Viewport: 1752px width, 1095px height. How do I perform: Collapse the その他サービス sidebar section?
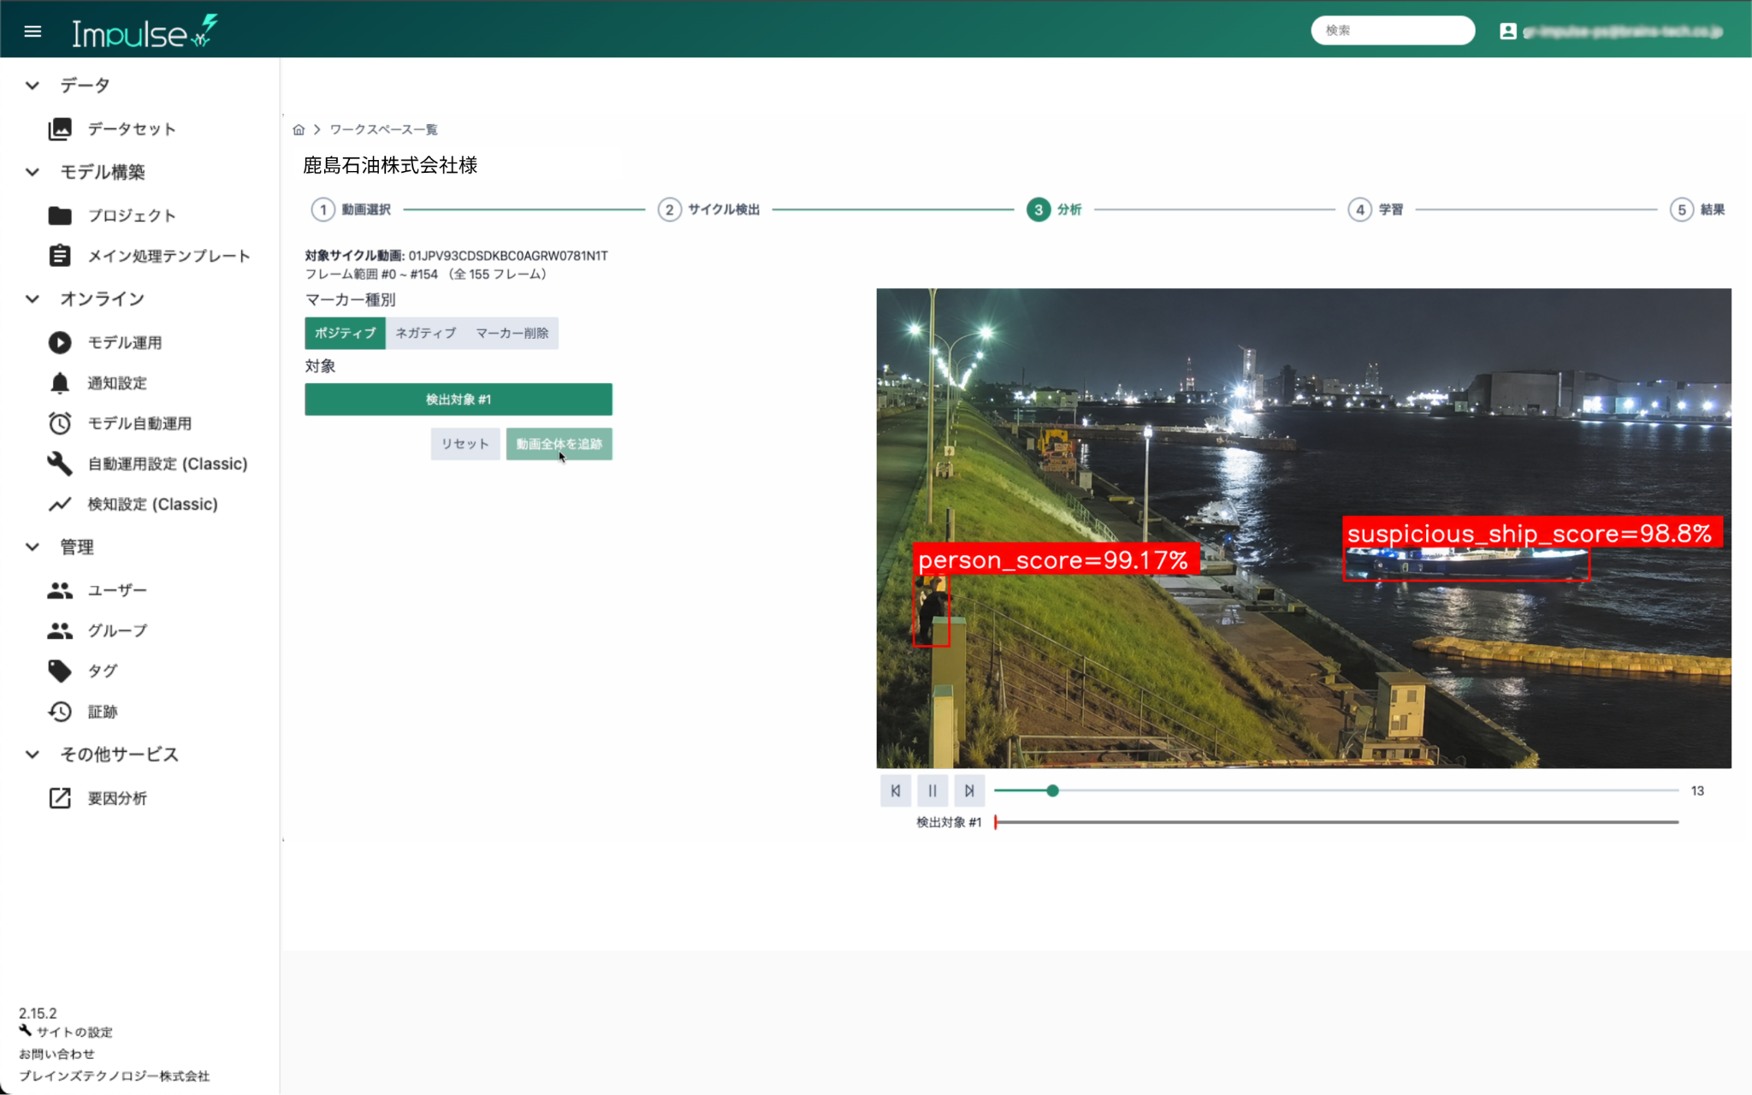(x=33, y=755)
